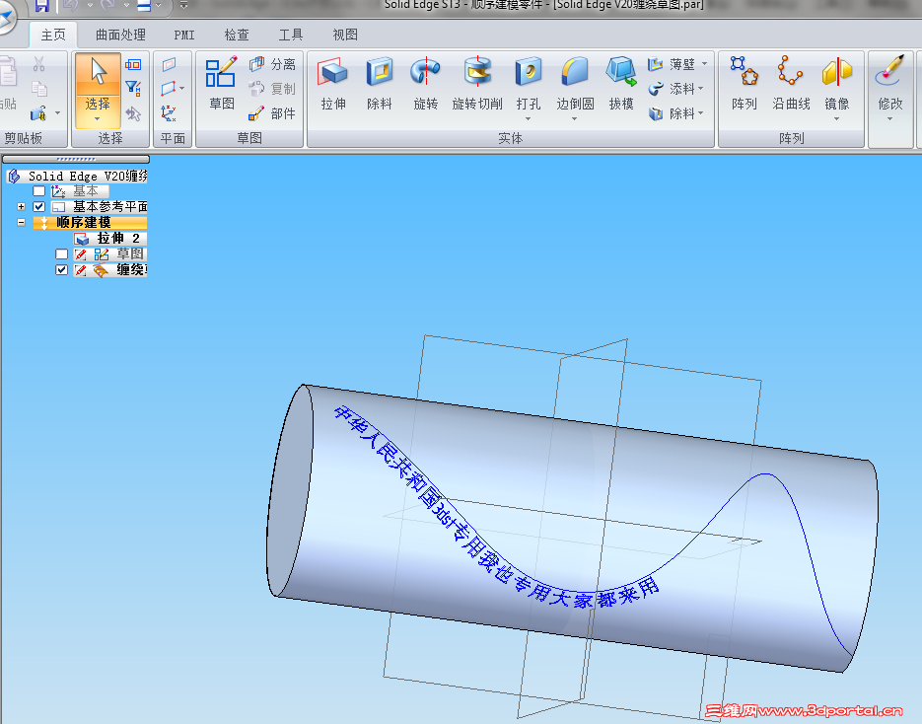922x724 pixels.
Task: Expand the 基本参考平面 tree node
Action: [21, 206]
